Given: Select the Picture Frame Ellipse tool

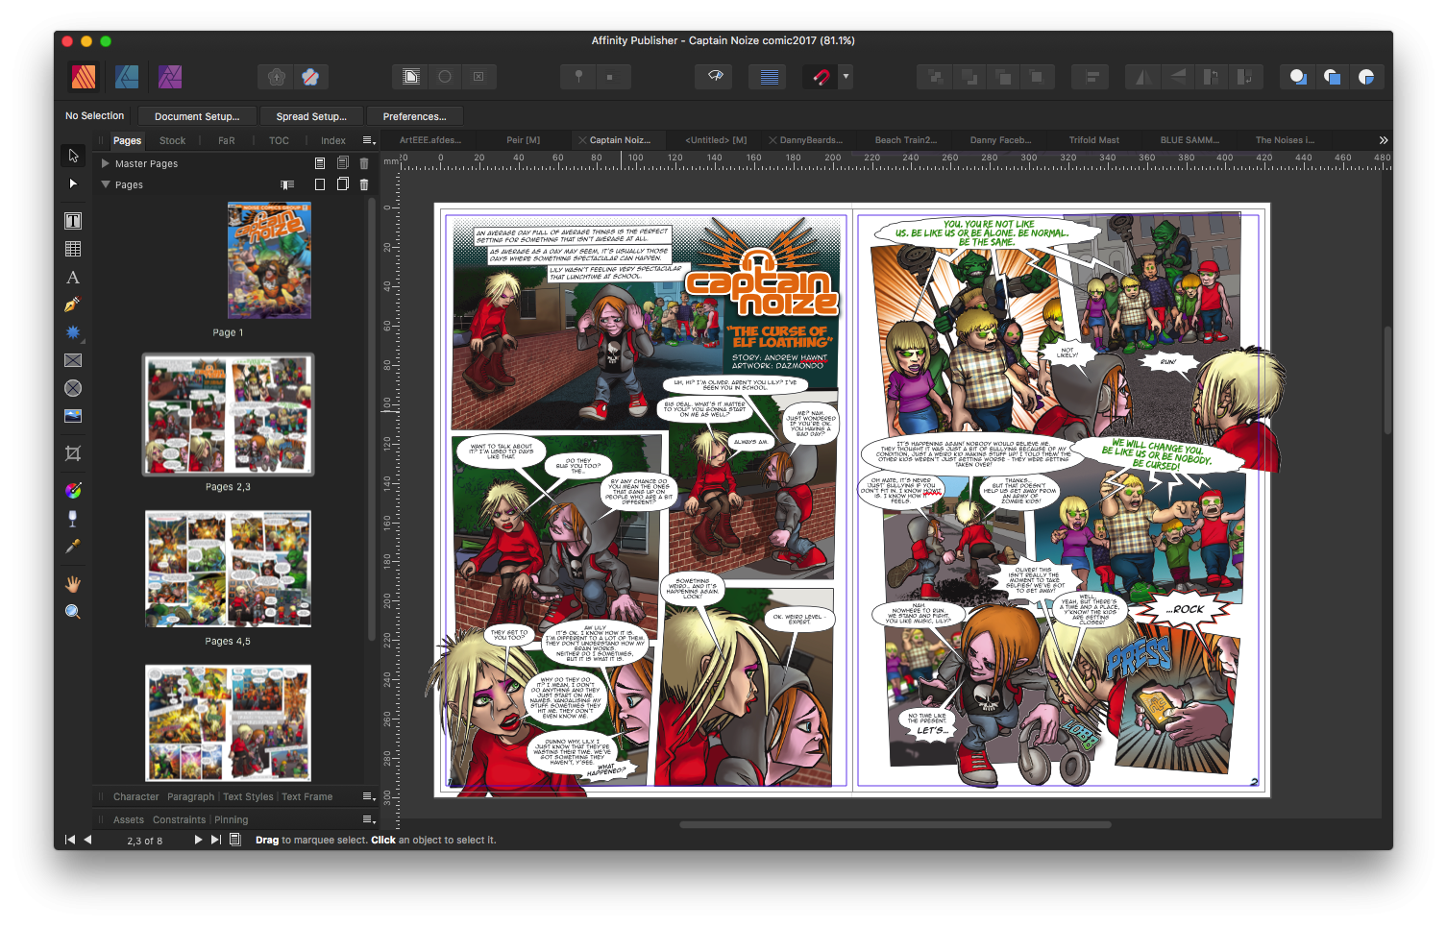Looking at the screenshot, I should point(73,388).
